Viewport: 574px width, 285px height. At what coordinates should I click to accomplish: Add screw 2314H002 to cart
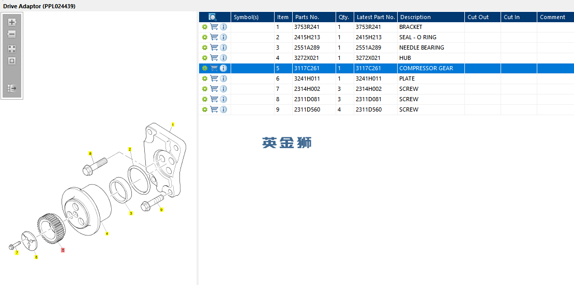pos(214,88)
